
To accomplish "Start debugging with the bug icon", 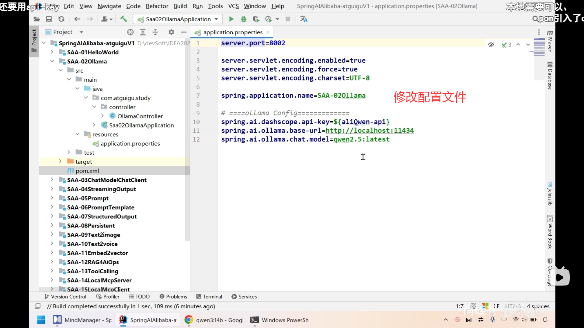I will coord(243,19).
